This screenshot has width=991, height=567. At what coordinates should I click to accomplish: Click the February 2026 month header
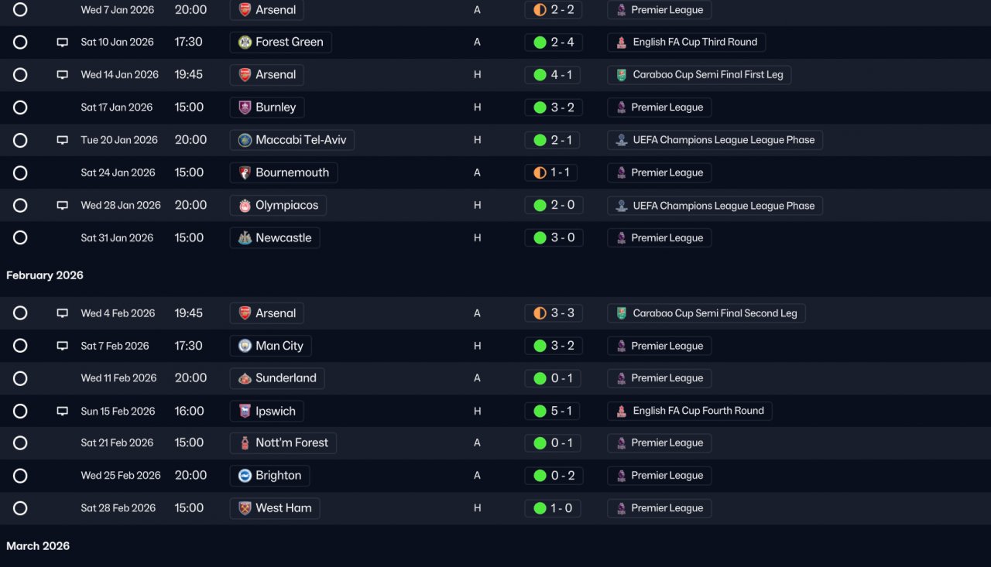tap(45, 275)
